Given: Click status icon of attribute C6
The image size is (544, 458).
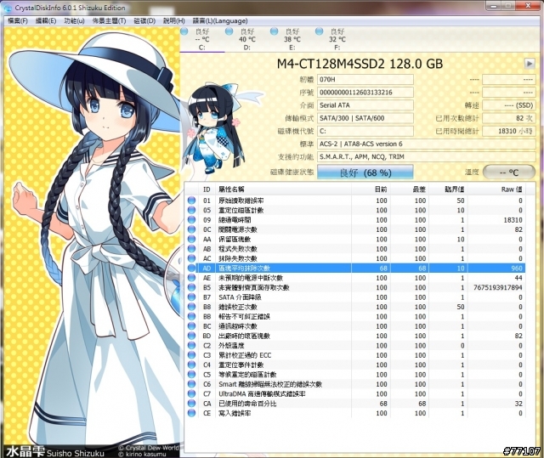Looking at the screenshot, I should 191,384.
